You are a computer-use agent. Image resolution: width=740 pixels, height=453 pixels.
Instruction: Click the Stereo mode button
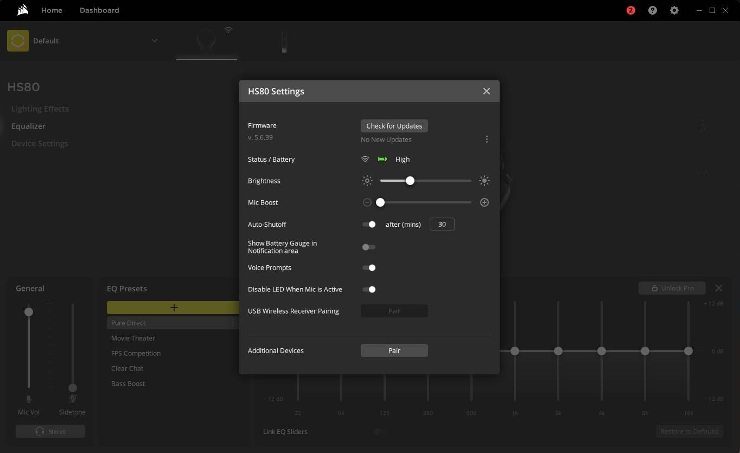[50, 431]
